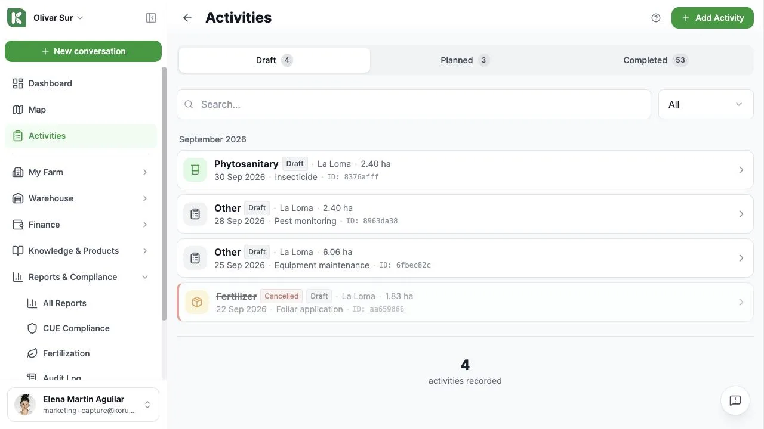This screenshot has width=764, height=429.
Task: Go back with the arrow icon
Action: pyautogui.click(x=187, y=18)
